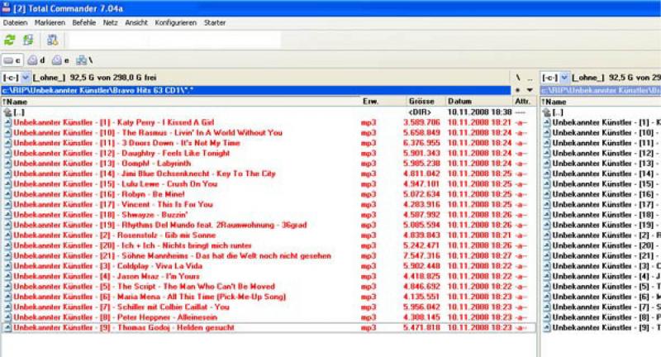The height and width of the screenshot is (357, 661).
Task: Select Thomas Godoj - Helden gesucht file
Action: pyautogui.click(x=269, y=328)
